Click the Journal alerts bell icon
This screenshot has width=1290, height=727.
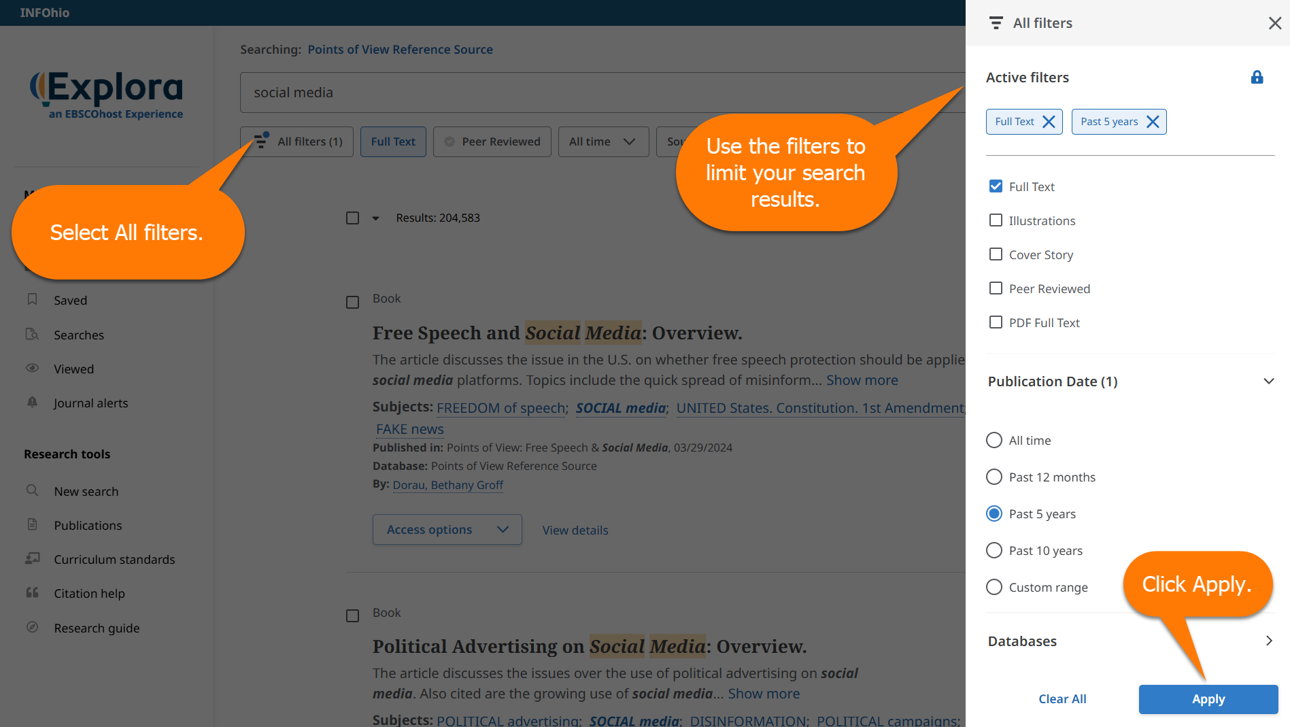(32, 402)
